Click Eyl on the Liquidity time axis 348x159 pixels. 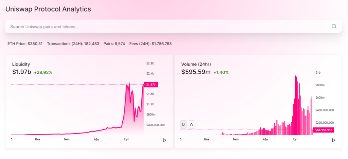pos(126,139)
